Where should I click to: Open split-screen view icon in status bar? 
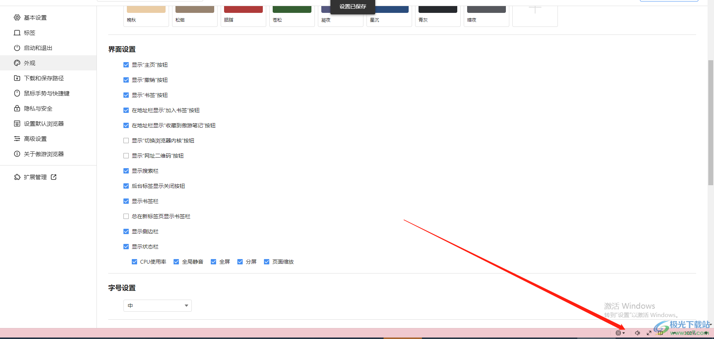click(x=661, y=333)
